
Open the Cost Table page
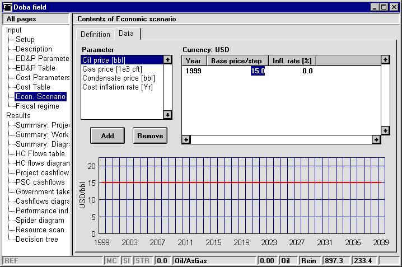coord(33,87)
